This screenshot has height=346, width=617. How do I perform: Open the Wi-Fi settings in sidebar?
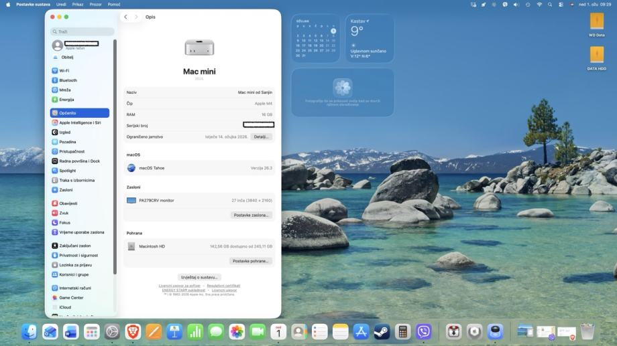[x=64, y=70]
